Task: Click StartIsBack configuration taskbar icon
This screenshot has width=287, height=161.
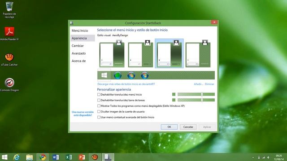Action: click(x=108, y=157)
